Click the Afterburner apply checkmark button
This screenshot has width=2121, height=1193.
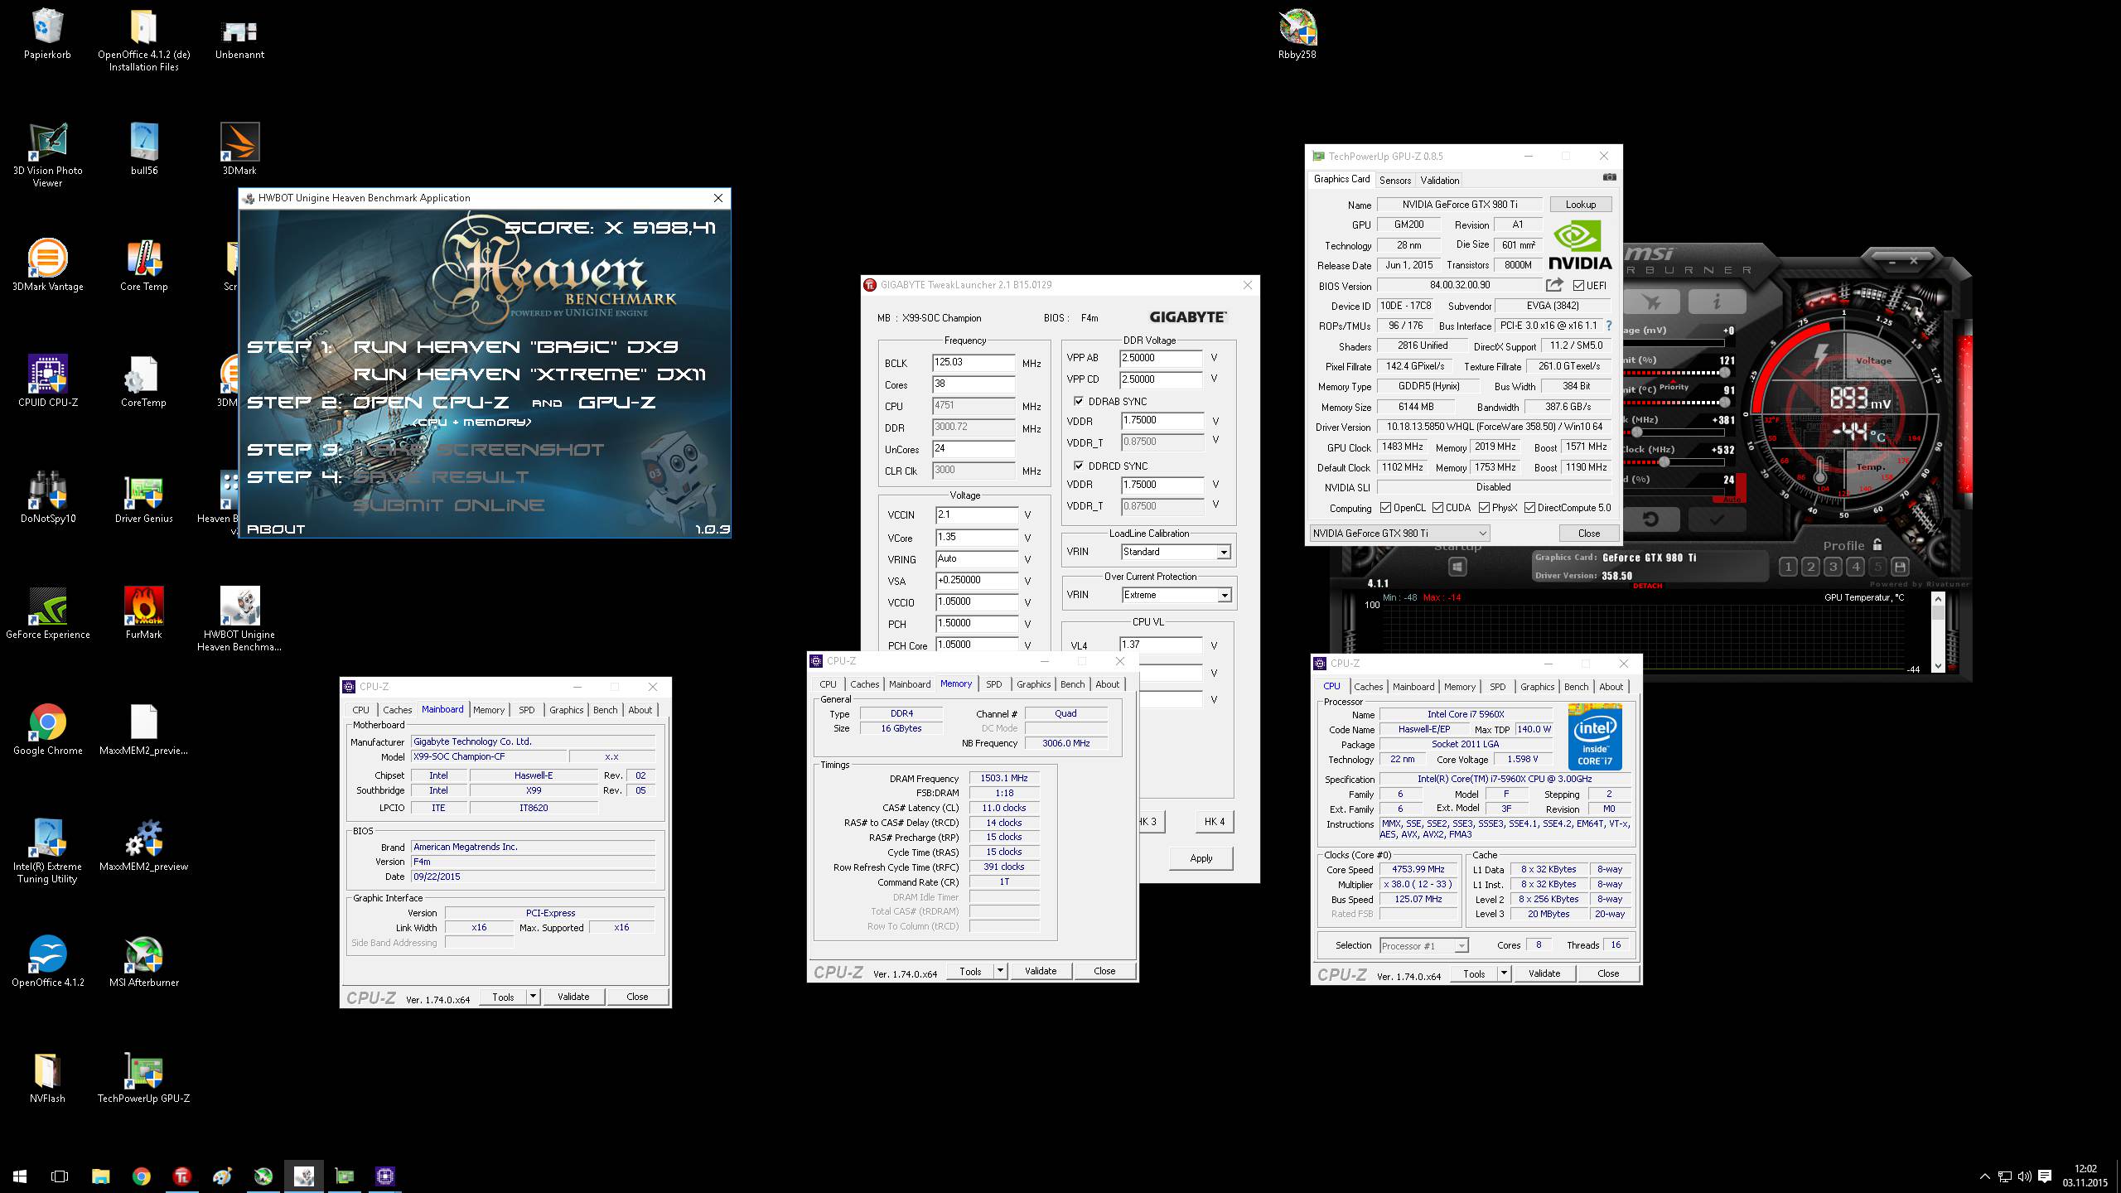click(1716, 519)
